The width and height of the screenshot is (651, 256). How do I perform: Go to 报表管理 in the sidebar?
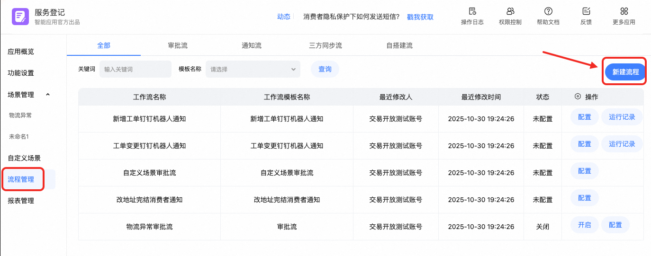point(21,201)
